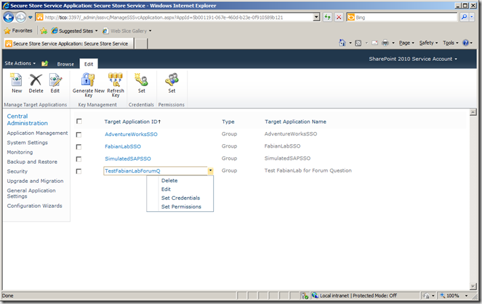Select the Edit ribbon tab
This screenshot has height=304, width=482.
(x=89, y=64)
